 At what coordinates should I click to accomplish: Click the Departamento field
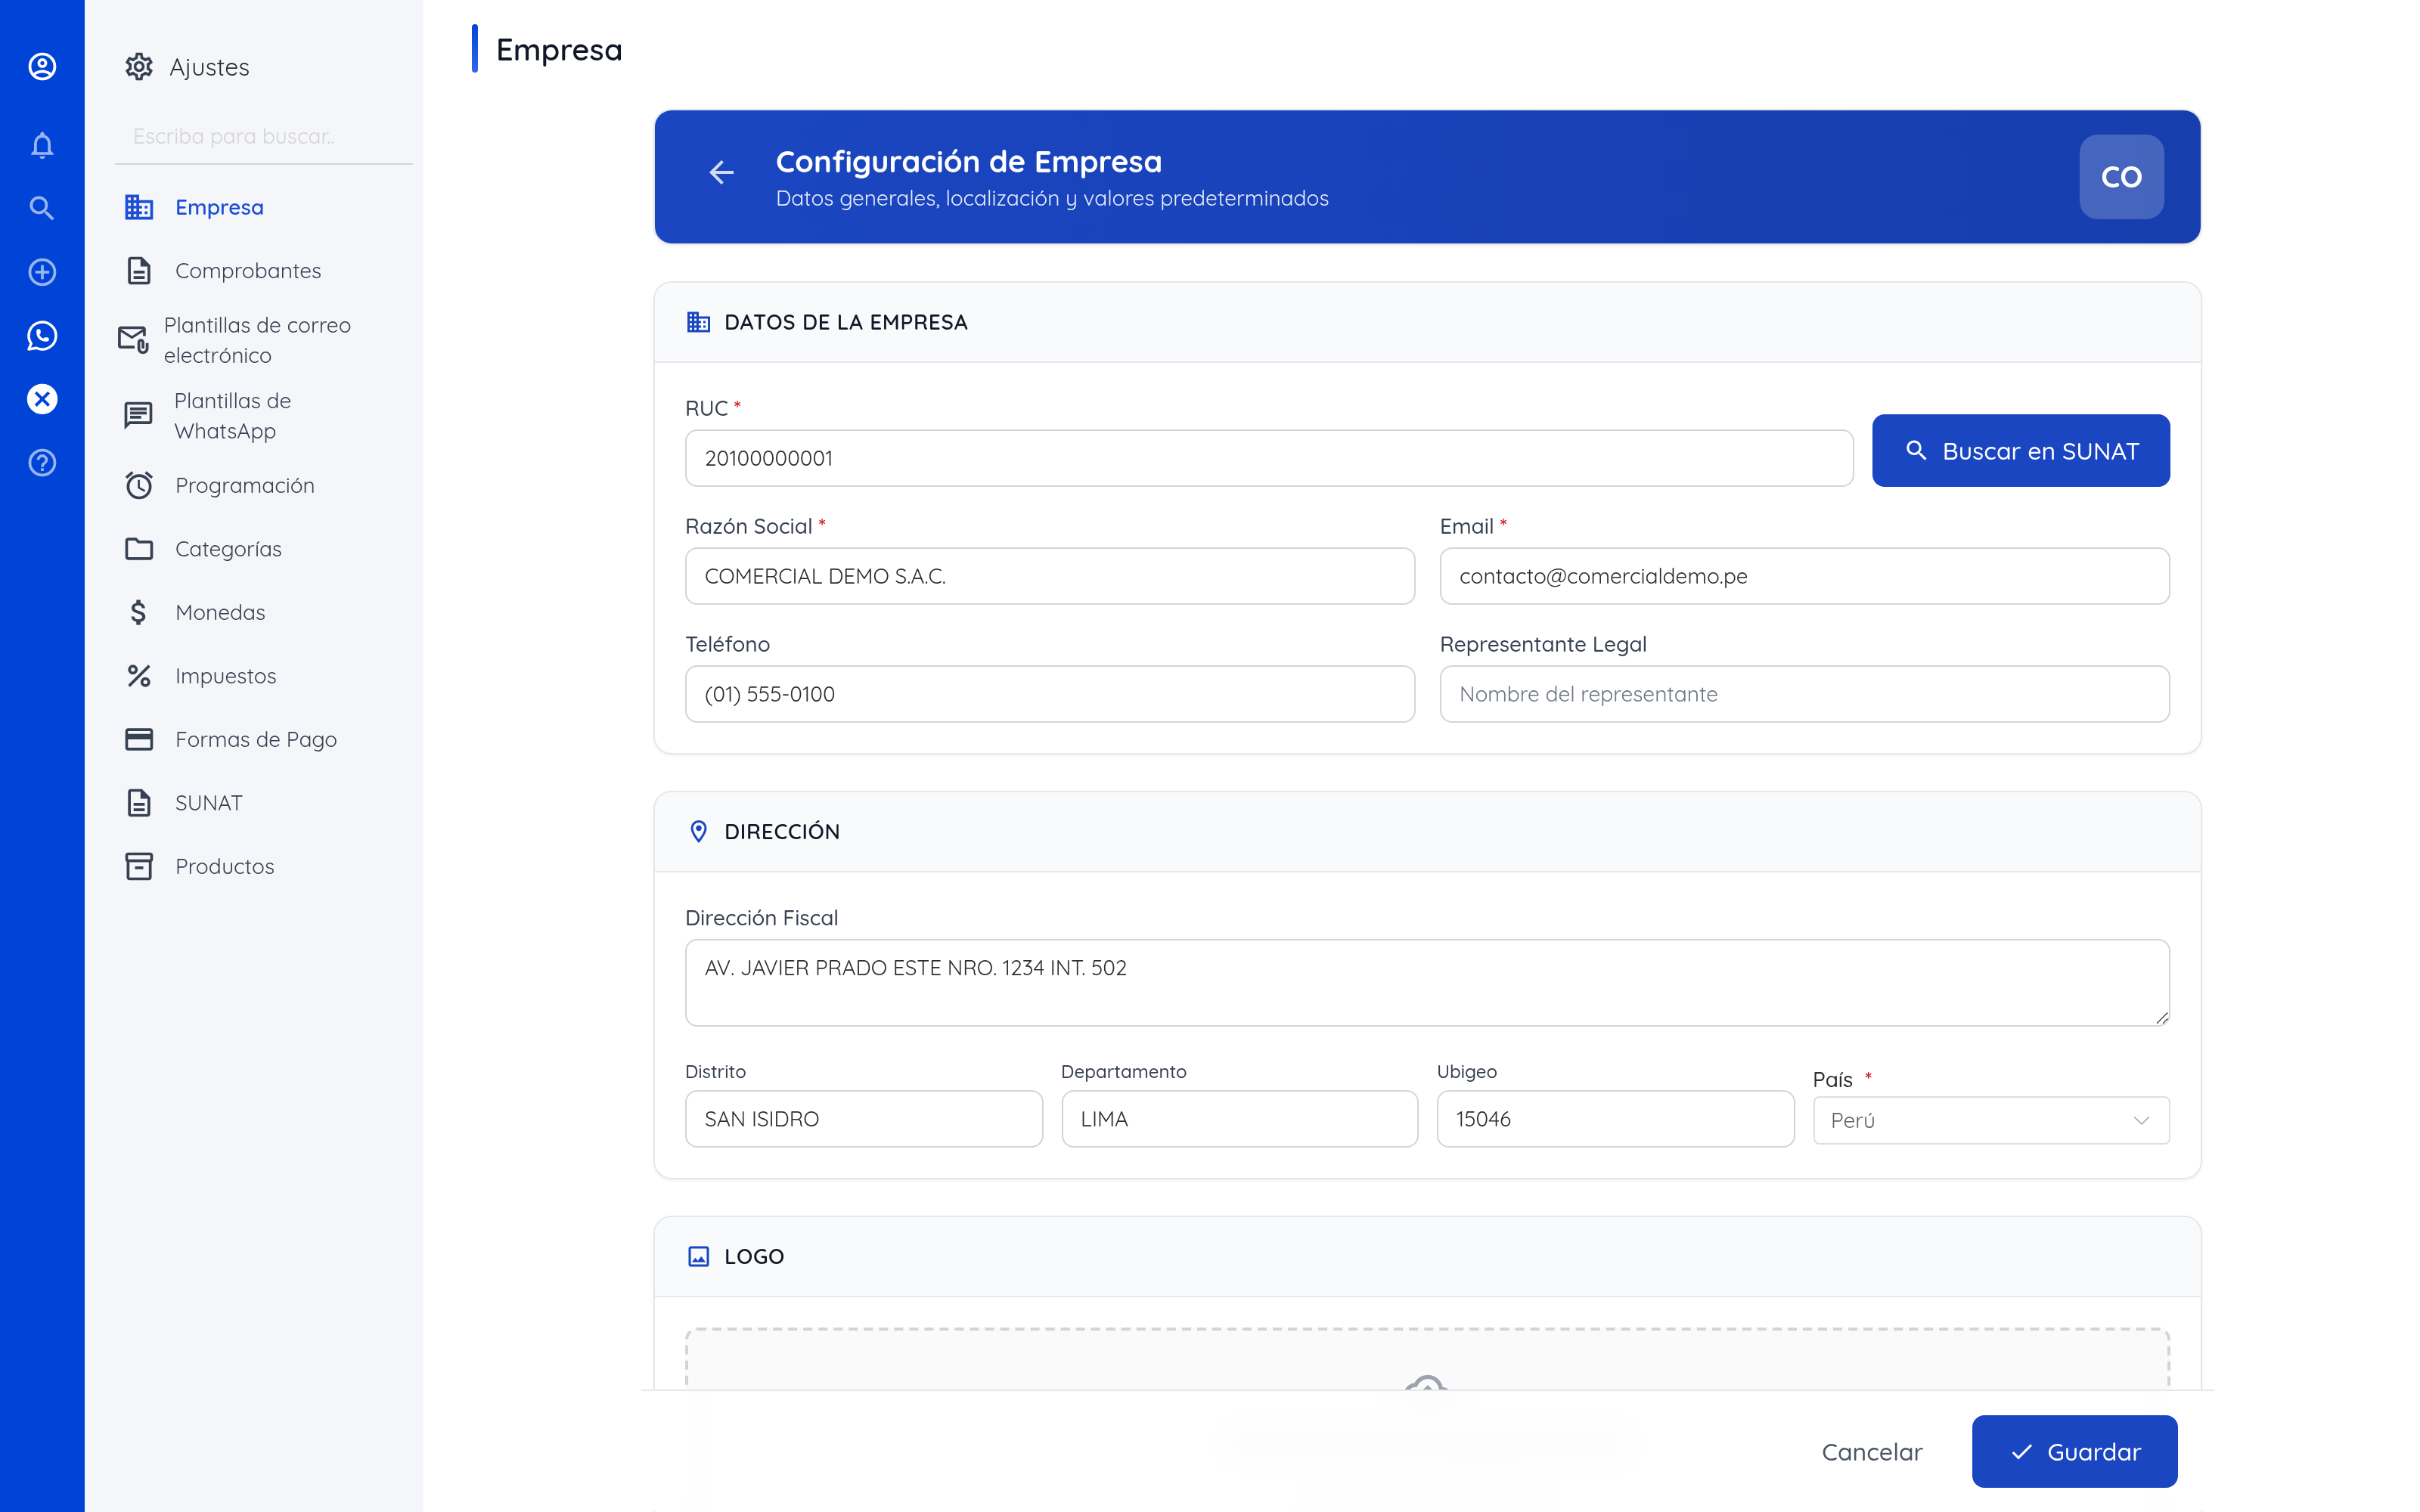pos(1239,1119)
